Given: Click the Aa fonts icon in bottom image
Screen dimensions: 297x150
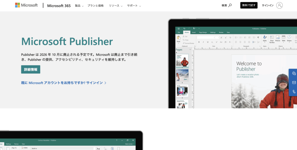Looking at the screenshot, I should pos(98,149).
